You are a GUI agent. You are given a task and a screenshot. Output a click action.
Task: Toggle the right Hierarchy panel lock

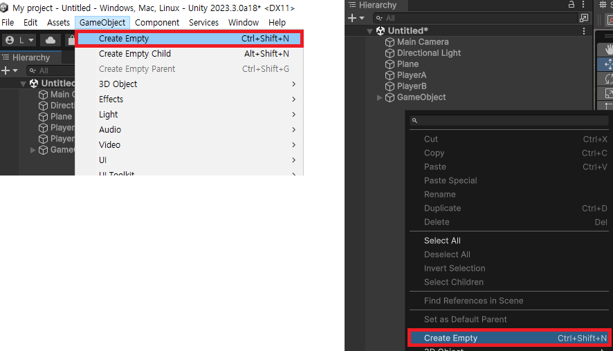571,5
